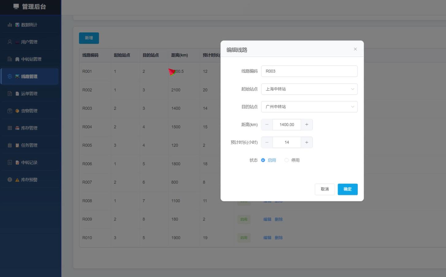Click the 2100 distance cell
Image resolution: width=446 pixels, height=277 pixels.
(x=184, y=90)
